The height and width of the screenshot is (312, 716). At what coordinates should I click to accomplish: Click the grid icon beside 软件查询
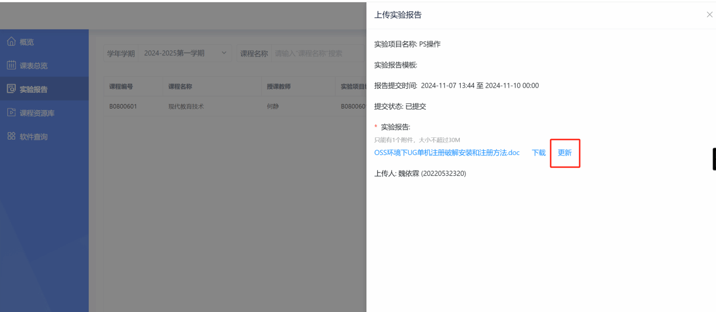pos(11,137)
